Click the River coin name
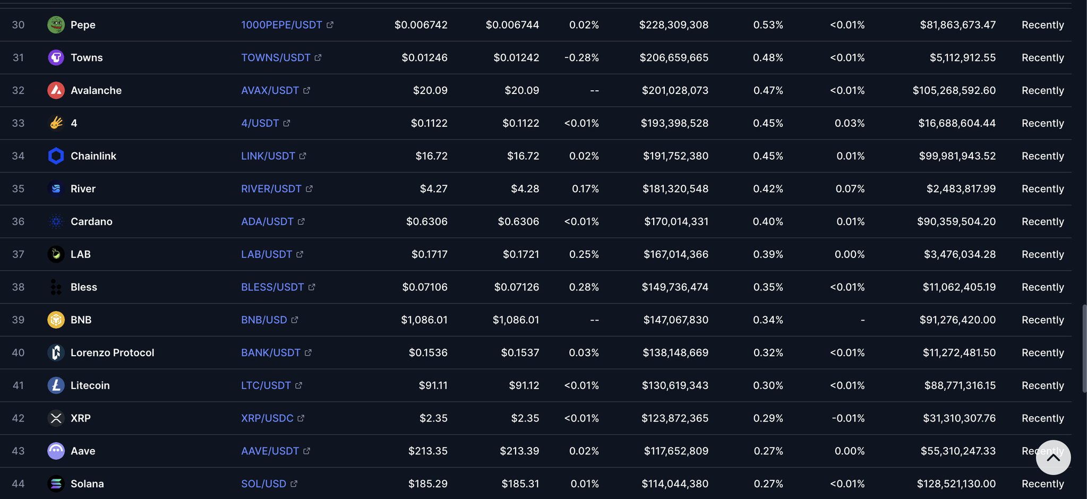Image resolution: width=1087 pixels, height=499 pixels. [83, 189]
